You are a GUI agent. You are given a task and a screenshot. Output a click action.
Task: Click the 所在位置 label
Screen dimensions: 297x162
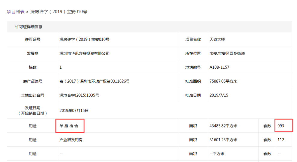193,53
